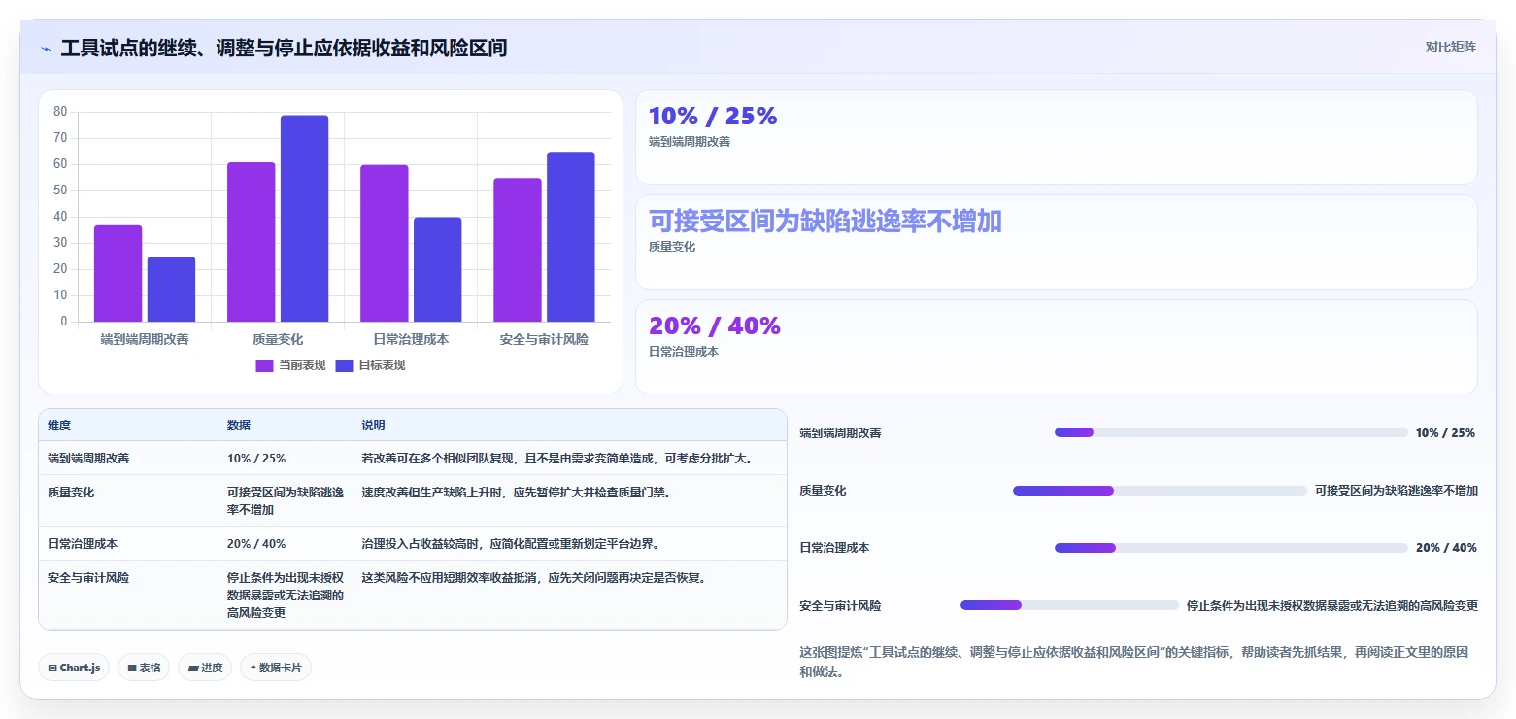Click the Chart.js tag button
Viewport: 1516px width, 719px height.
[x=74, y=668]
